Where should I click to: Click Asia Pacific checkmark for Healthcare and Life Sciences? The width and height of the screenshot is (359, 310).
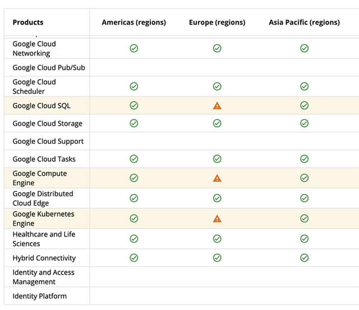click(304, 239)
